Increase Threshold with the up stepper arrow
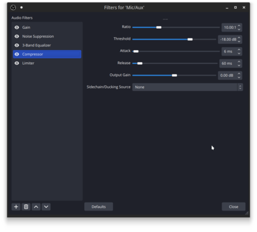The image size is (257, 232). point(239,38)
